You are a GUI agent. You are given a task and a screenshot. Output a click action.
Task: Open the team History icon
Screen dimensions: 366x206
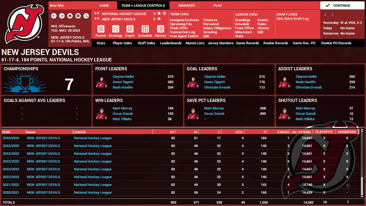coord(161,29)
